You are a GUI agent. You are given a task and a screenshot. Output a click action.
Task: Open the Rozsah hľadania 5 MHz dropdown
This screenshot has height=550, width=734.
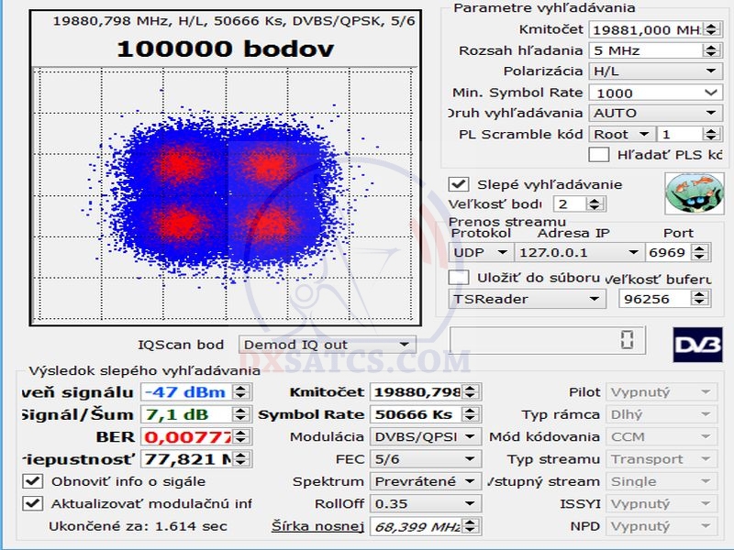pos(654,50)
